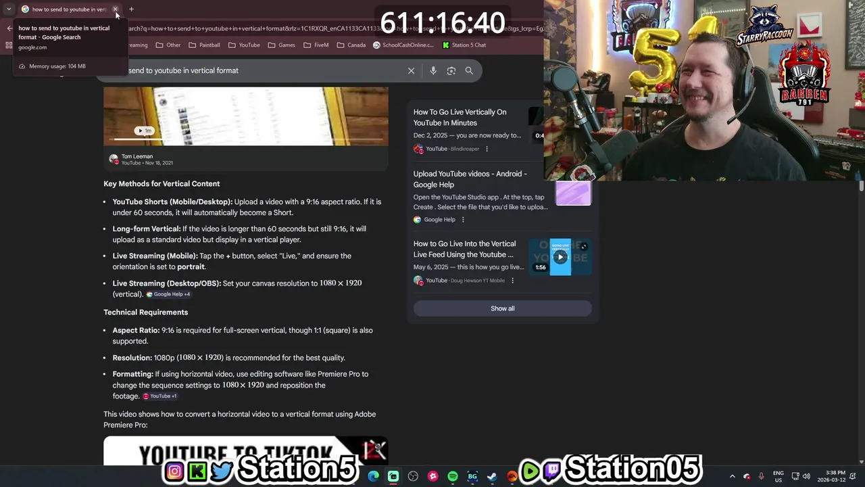Open Spotify from the taskbar
The image size is (865, 487).
tap(453, 476)
